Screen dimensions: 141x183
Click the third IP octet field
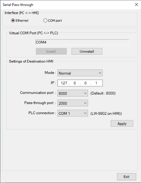pyautogui.click(x=85, y=83)
